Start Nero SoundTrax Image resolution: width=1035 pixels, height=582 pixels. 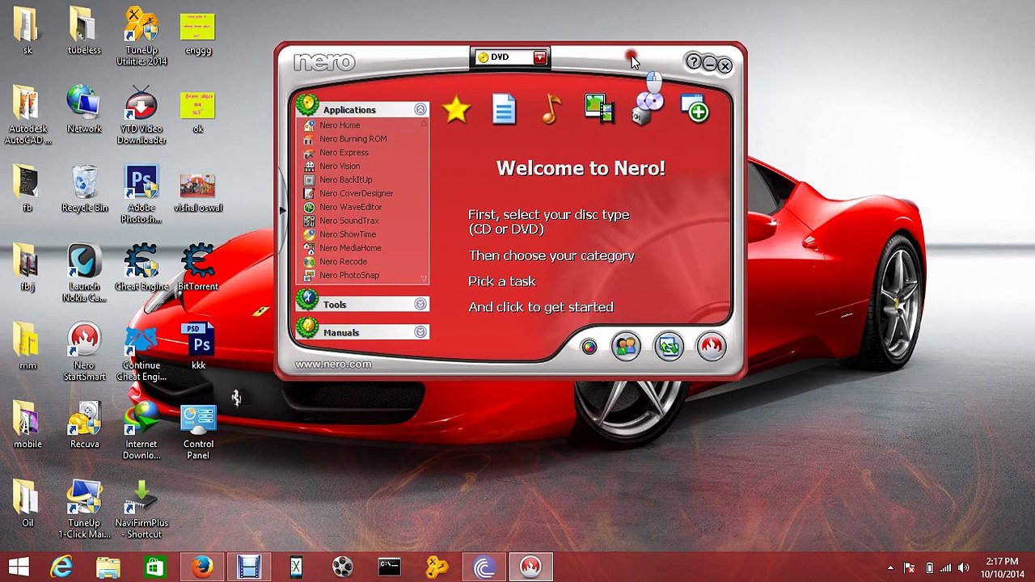pyautogui.click(x=349, y=221)
